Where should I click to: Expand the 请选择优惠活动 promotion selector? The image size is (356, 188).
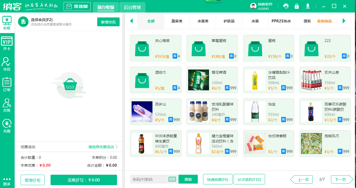[x=103, y=147]
